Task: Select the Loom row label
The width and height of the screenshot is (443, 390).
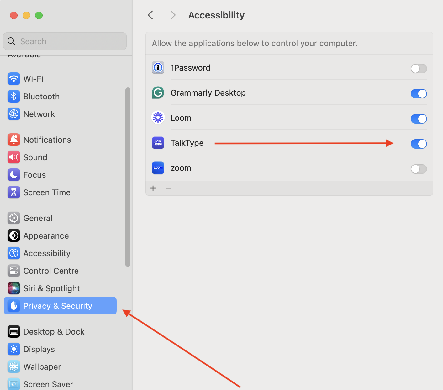Action: (x=181, y=118)
